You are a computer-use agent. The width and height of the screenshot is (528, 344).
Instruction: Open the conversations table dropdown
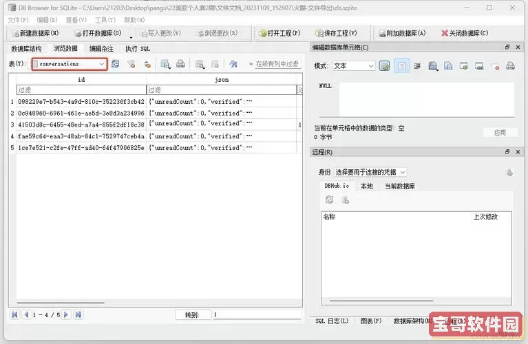coord(70,64)
